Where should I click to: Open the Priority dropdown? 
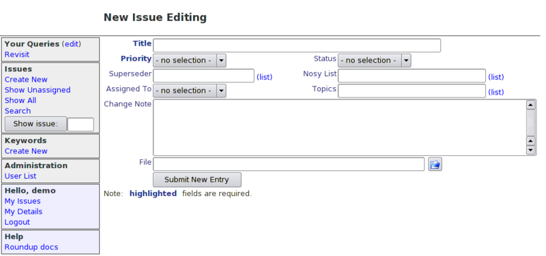pyautogui.click(x=190, y=61)
